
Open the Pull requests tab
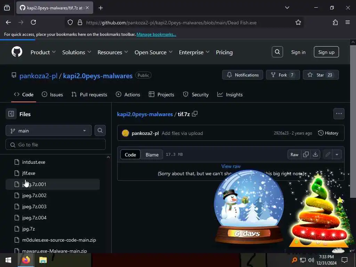[x=89, y=95]
